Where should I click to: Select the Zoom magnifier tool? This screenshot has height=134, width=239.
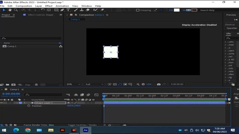tap(16, 10)
